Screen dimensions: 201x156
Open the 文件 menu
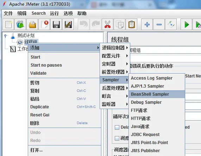tap(8, 13)
